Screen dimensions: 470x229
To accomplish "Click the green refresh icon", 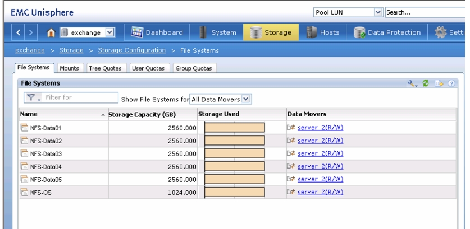I will click(426, 83).
